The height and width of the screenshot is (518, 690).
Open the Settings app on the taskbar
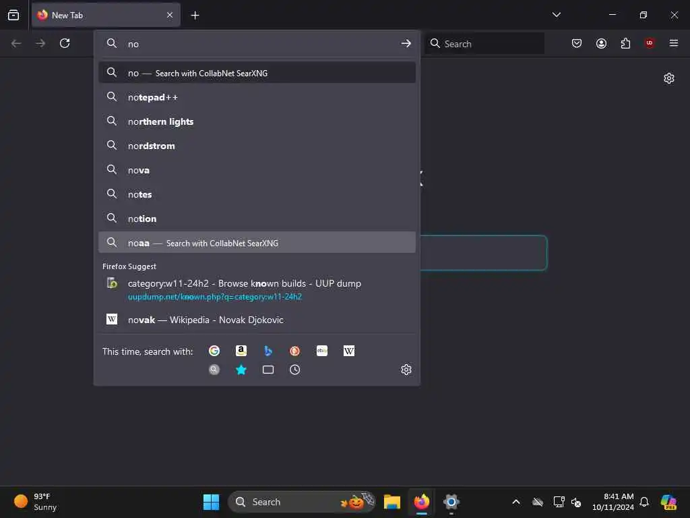[x=451, y=502]
